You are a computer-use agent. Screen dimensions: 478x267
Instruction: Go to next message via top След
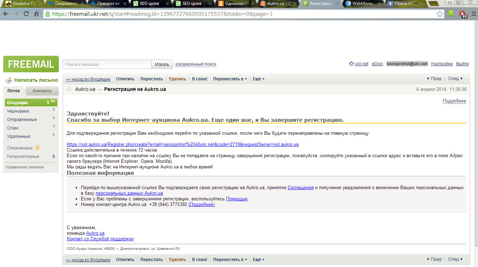[x=455, y=79]
